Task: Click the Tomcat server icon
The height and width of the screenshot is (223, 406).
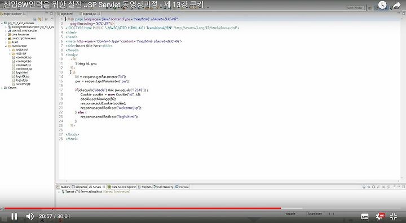Action: (63, 192)
